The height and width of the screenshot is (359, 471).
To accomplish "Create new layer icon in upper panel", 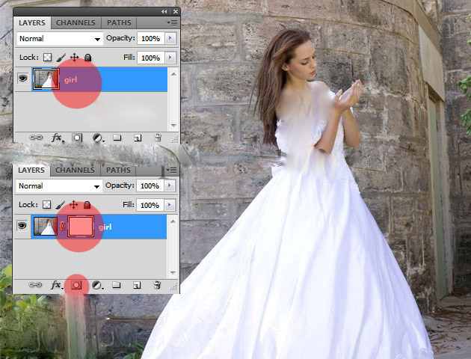I will [x=138, y=138].
